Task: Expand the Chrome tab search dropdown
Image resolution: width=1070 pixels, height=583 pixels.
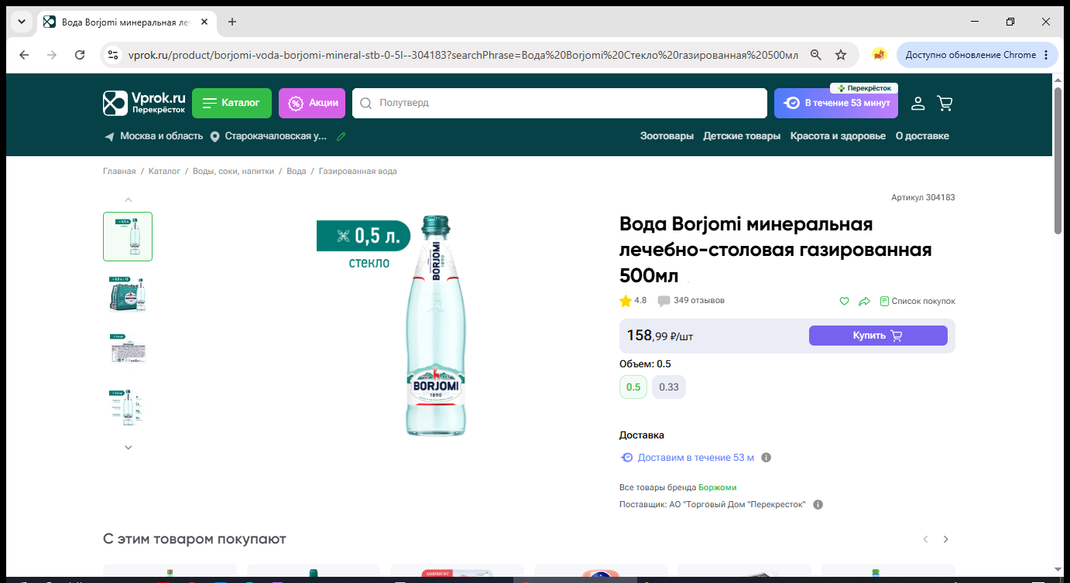Action: [x=21, y=22]
